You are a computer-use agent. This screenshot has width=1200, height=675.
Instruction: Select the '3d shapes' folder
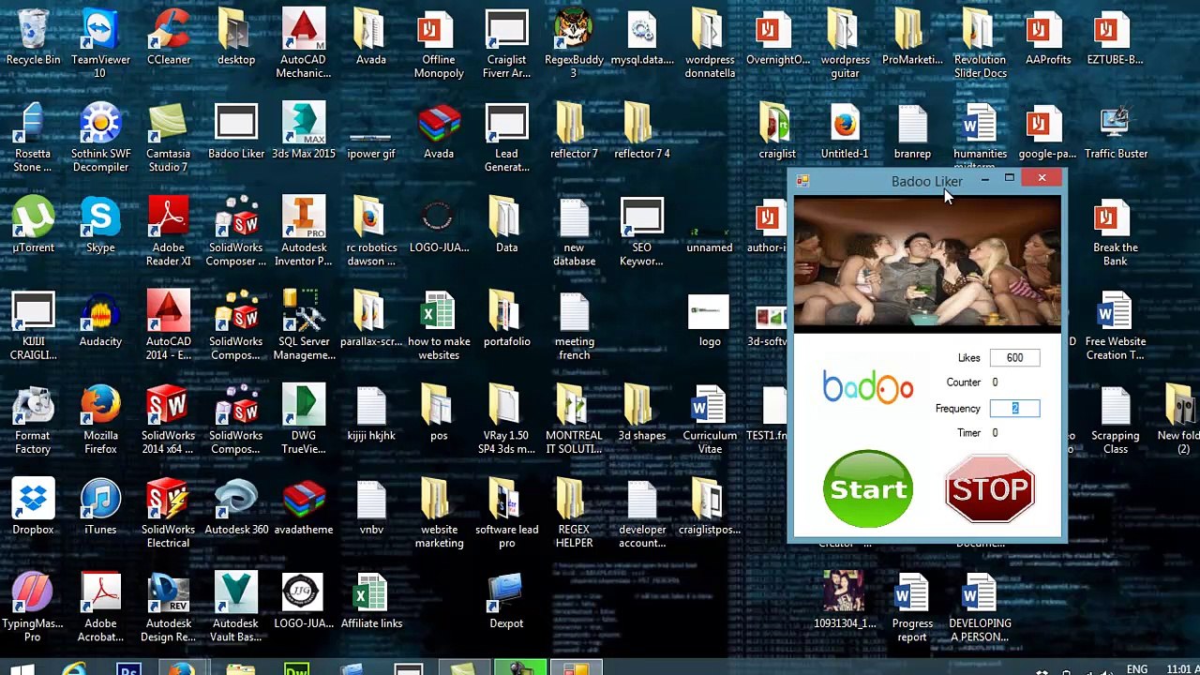coord(641,412)
